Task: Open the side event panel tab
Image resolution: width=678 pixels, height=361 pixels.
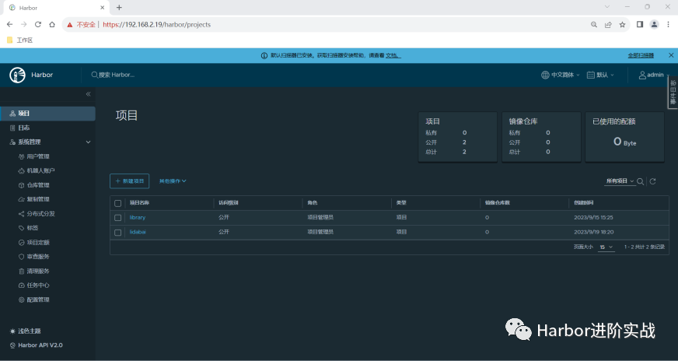Action: coord(673,92)
